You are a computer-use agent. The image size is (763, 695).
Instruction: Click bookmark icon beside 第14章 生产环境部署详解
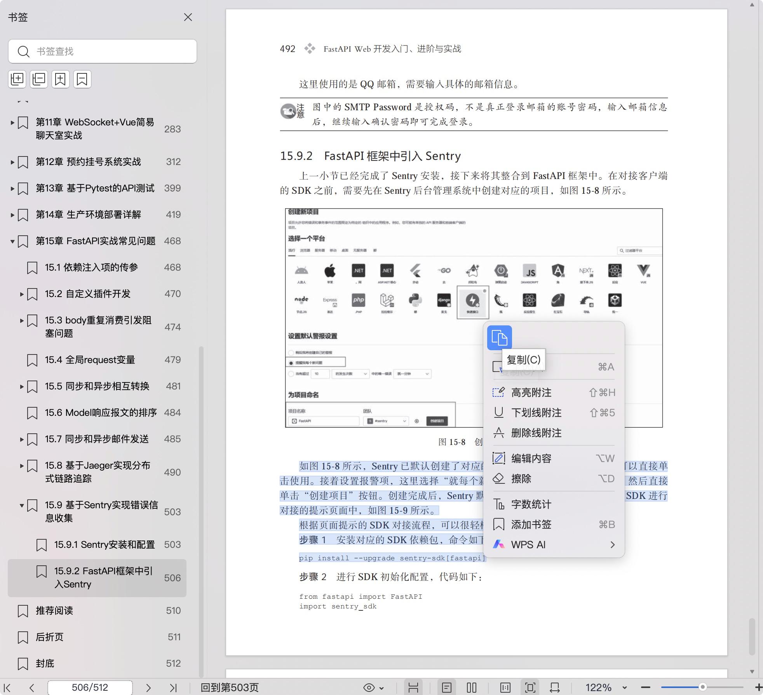(x=23, y=215)
